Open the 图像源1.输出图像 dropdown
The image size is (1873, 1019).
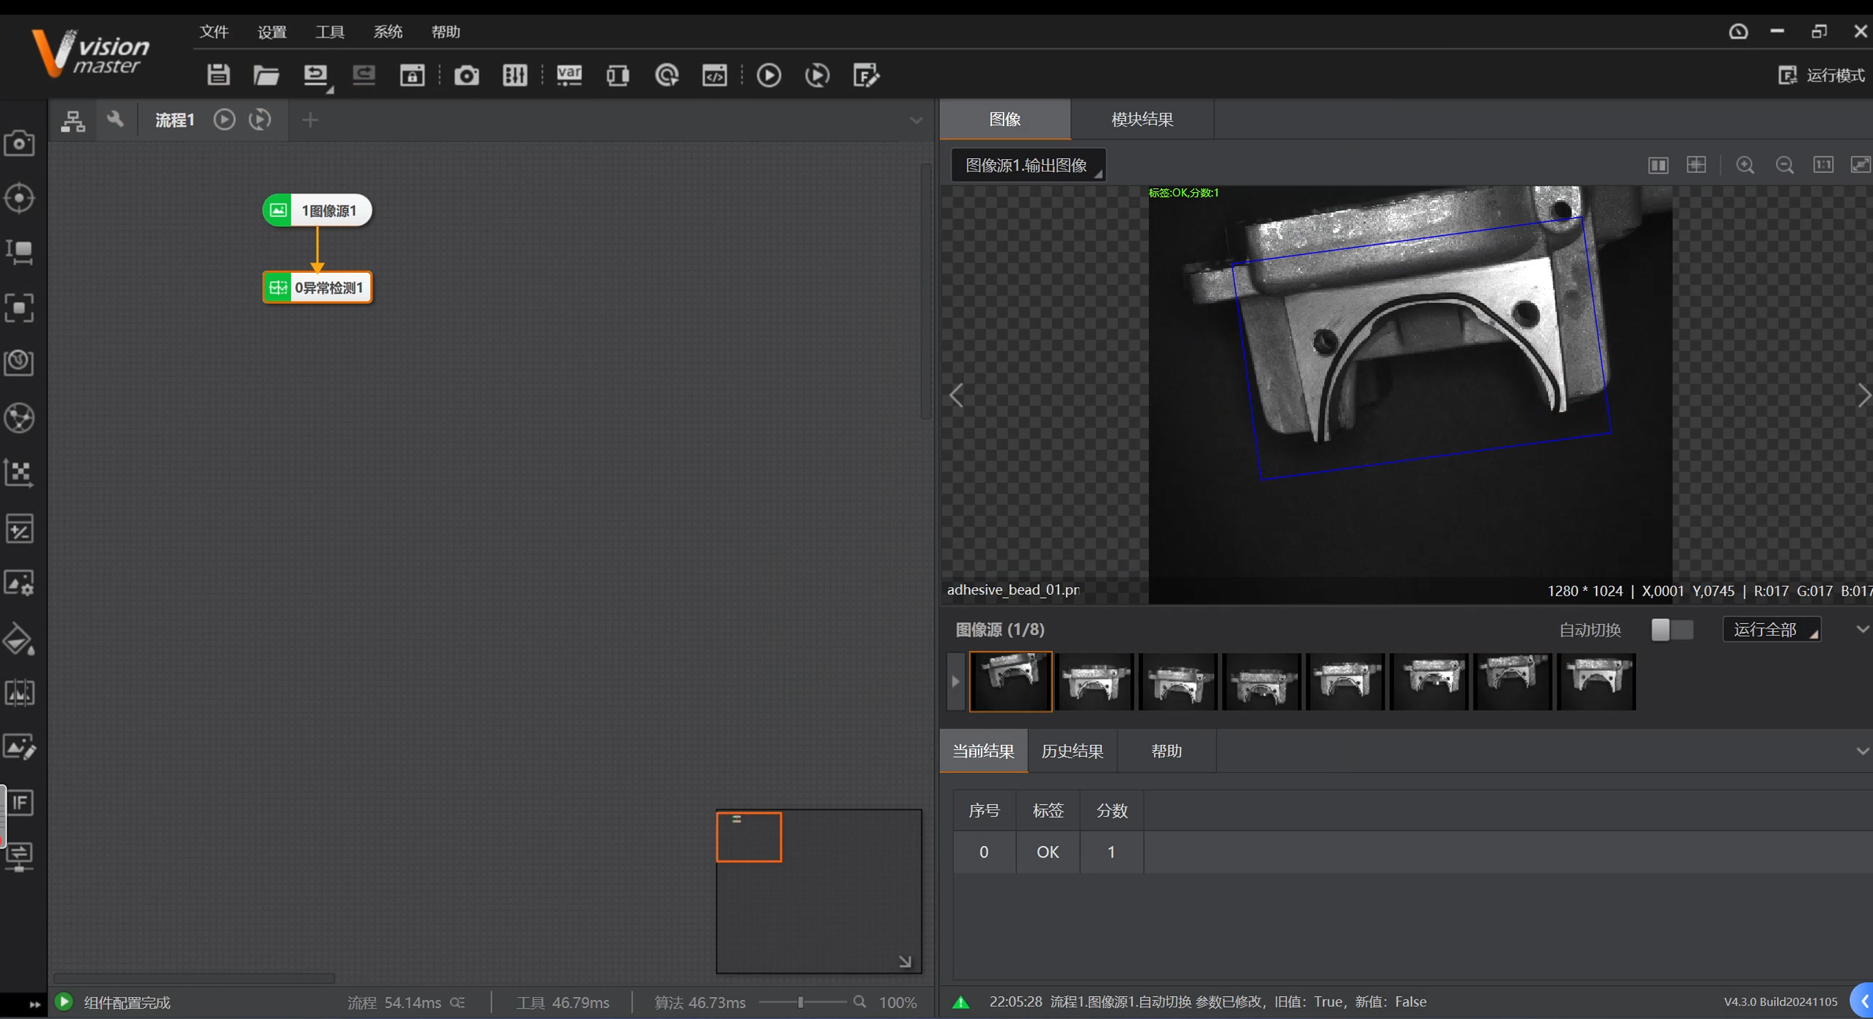click(1028, 165)
